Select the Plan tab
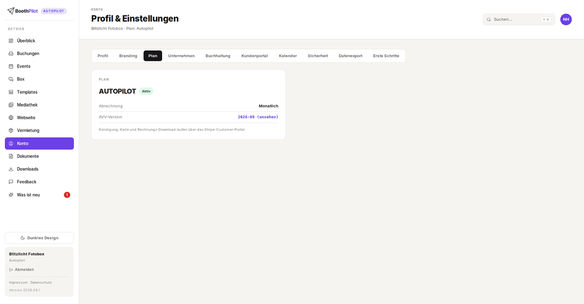 (x=153, y=56)
